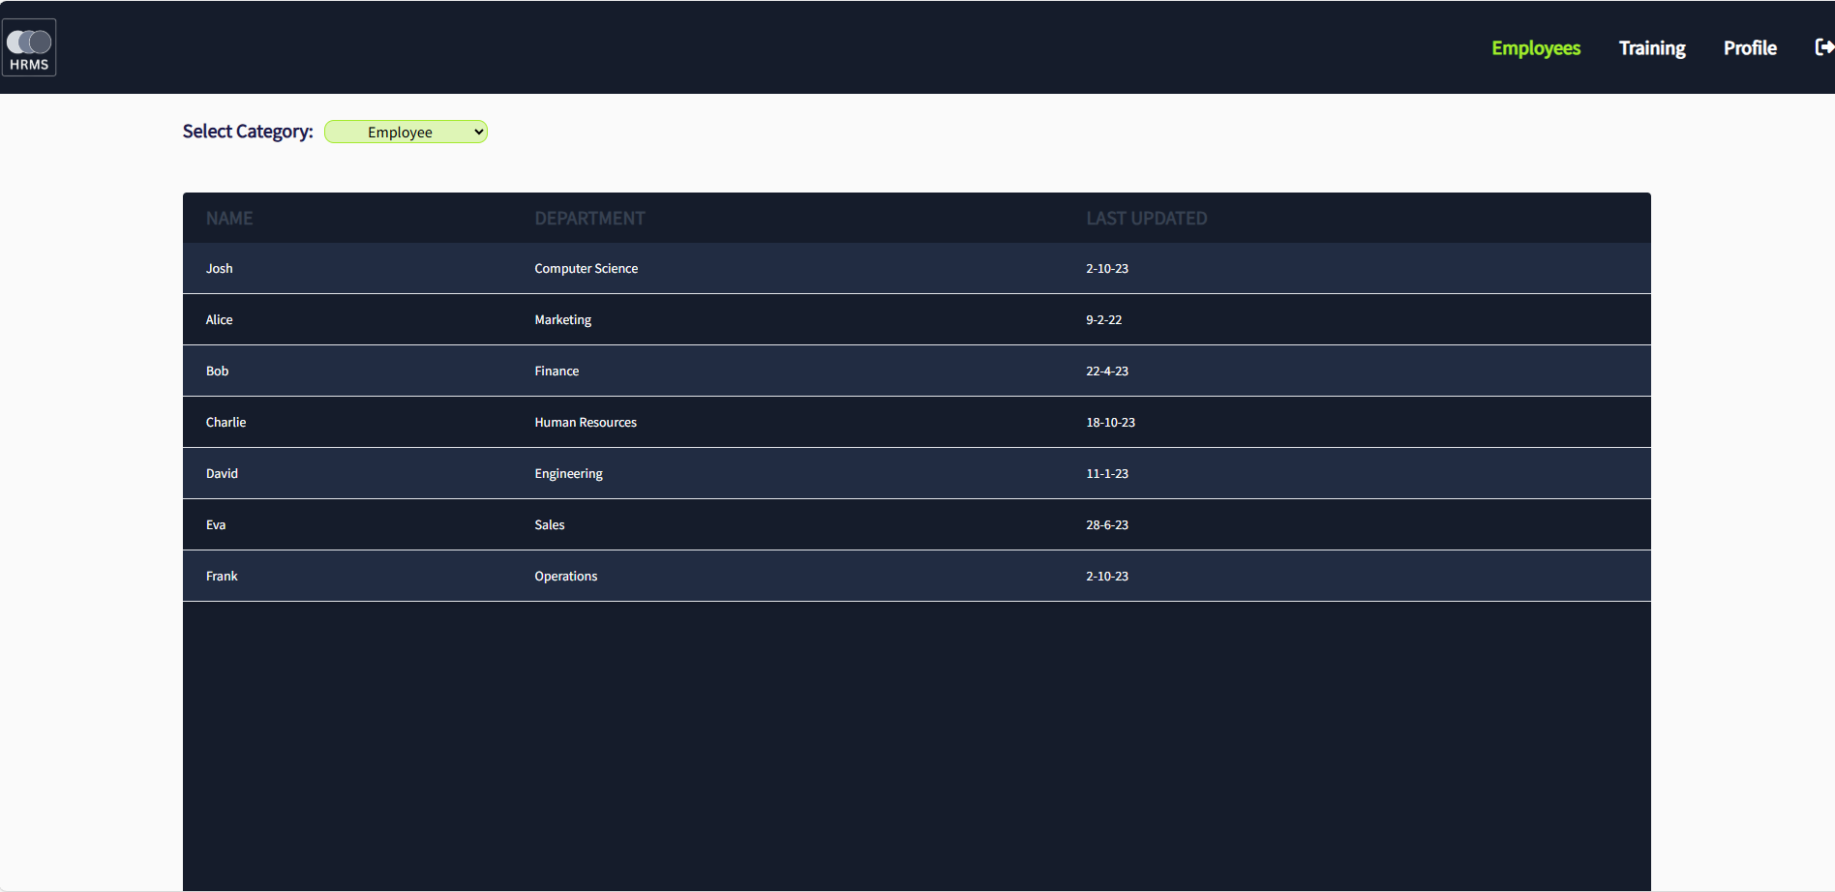Viewport: 1835px width, 892px height.
Task: Click the date 9-2-22 in Alice's row
Action: [1104, 320]
